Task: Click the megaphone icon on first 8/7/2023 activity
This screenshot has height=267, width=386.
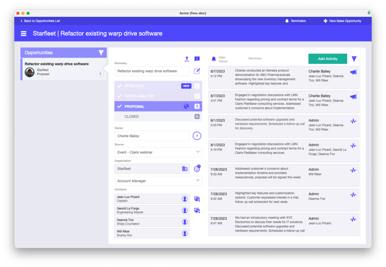Action: click(353, 72)
